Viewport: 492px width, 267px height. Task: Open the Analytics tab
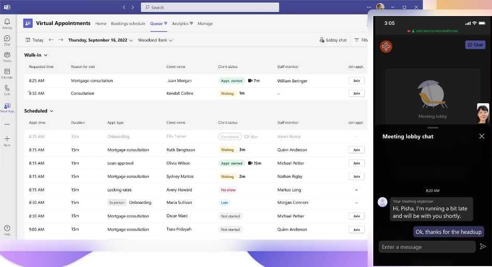point(182,23)
